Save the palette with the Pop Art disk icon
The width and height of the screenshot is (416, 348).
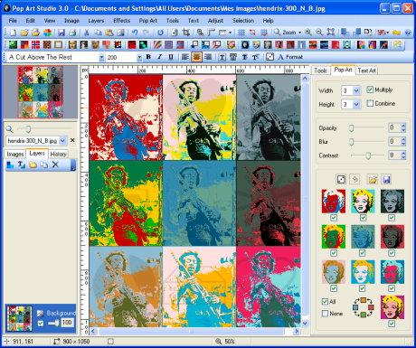point(386,180)
